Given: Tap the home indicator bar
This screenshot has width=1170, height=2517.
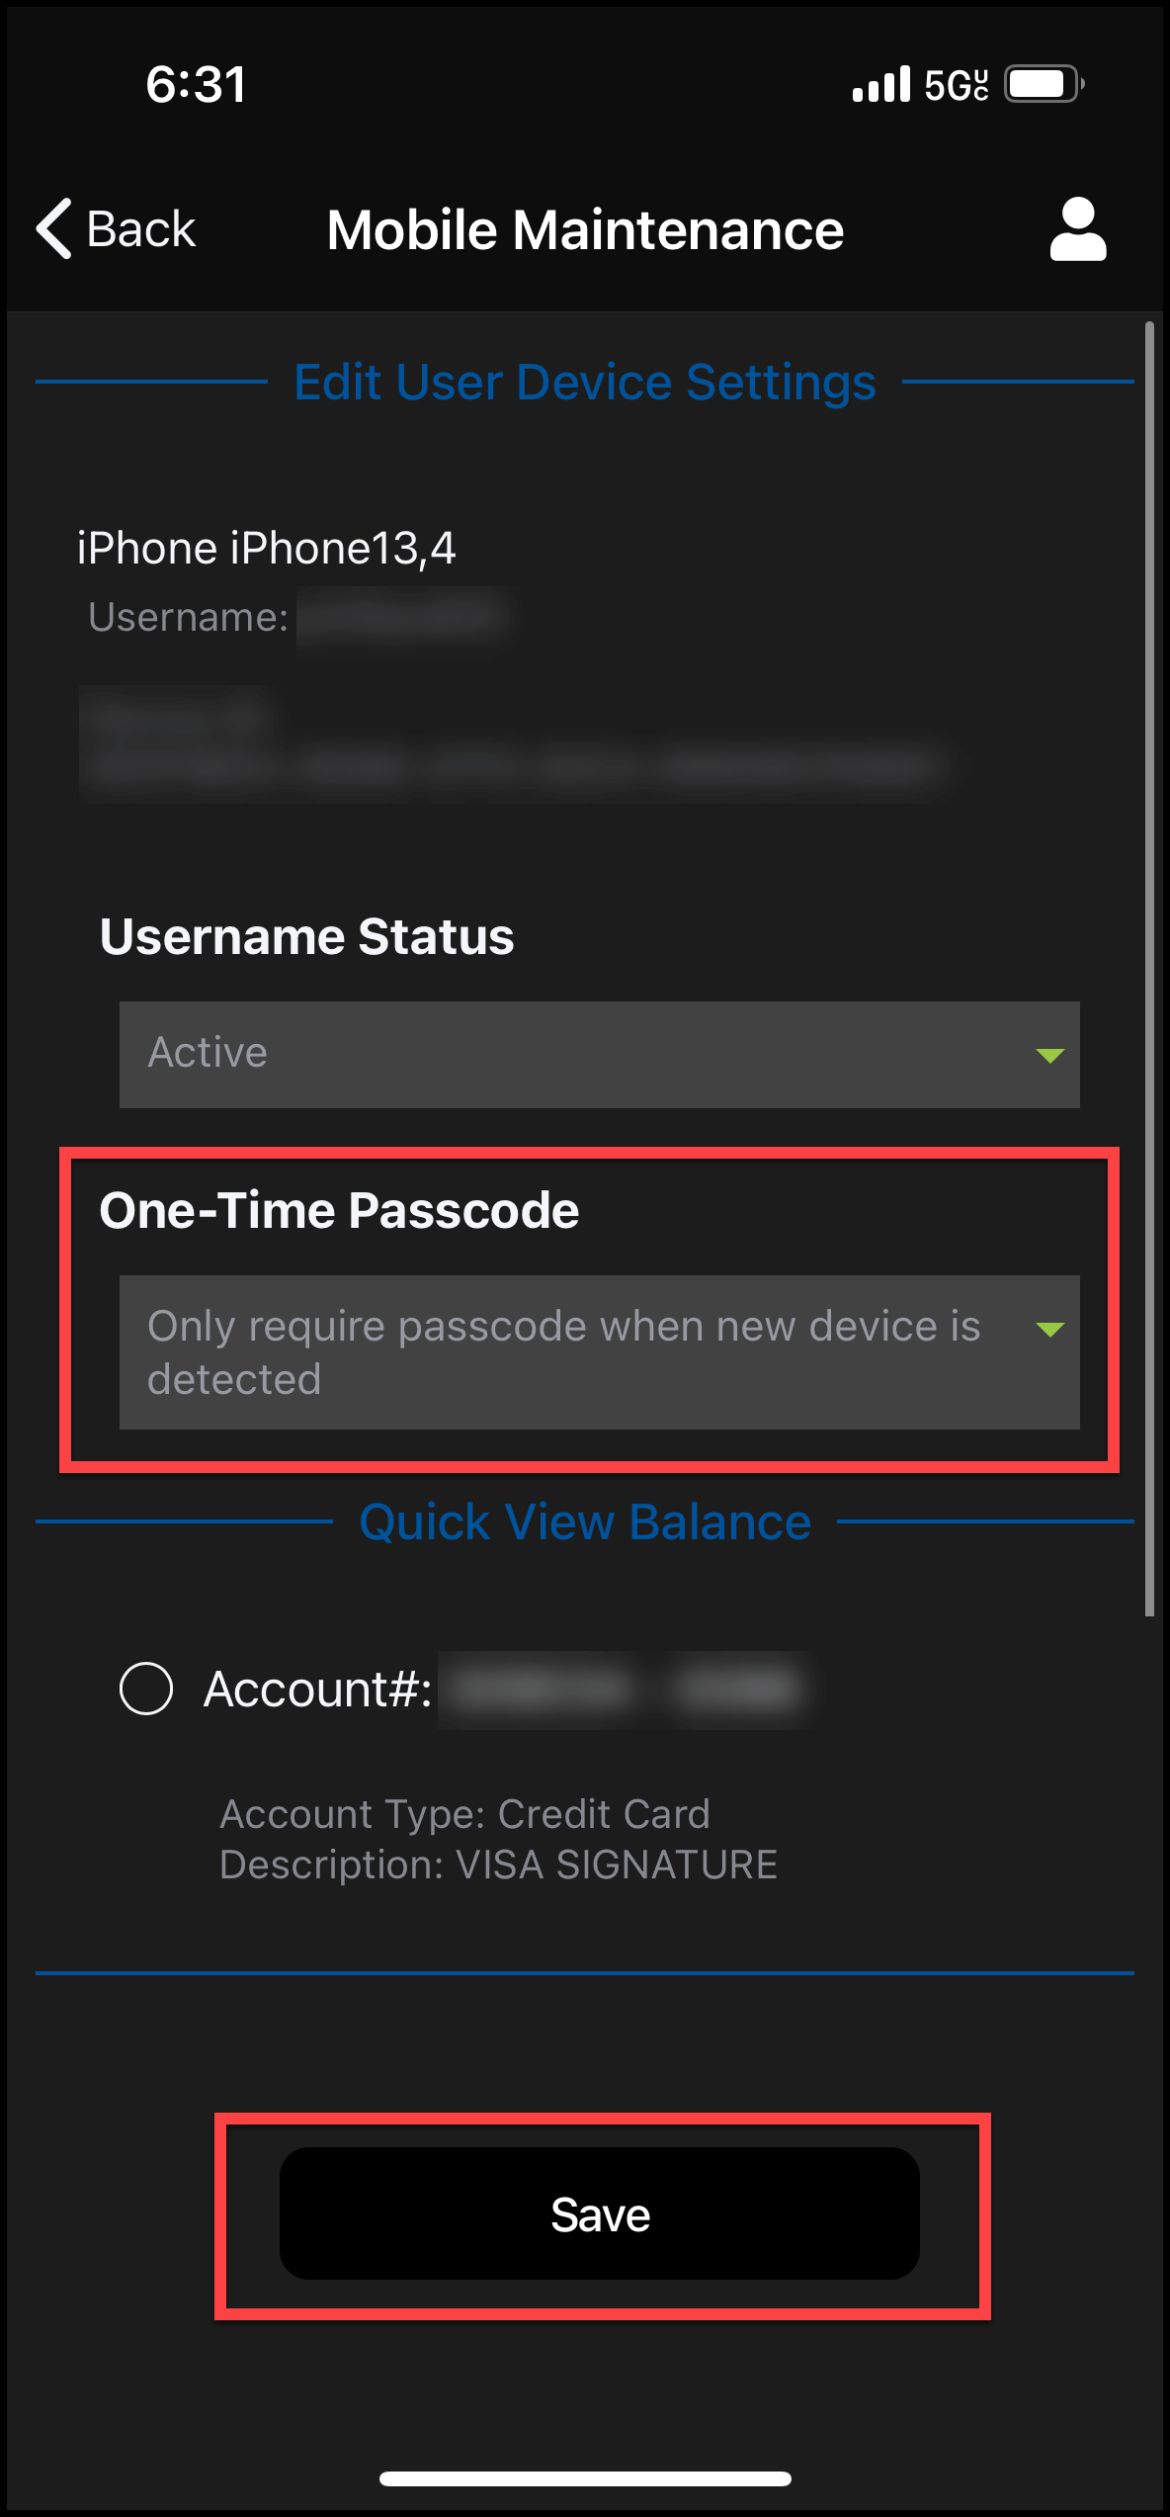Looking at the screenshot, I should [x=585, y=2478].
